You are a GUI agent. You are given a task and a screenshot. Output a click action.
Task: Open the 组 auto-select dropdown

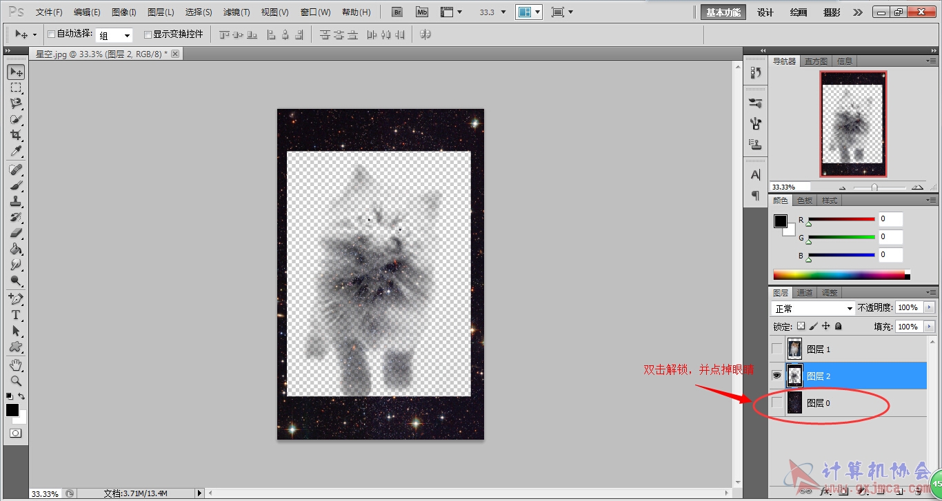pyautogui.click(x=114, y=35)
